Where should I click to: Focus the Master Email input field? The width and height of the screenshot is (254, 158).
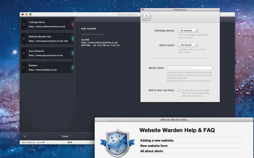point(190,68)
